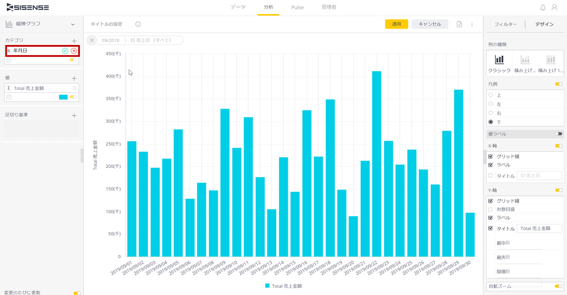This screenshot has height=295, width=567.
Task: Open Total 売上金額 color swatch
Action: (x=63, y=97)
